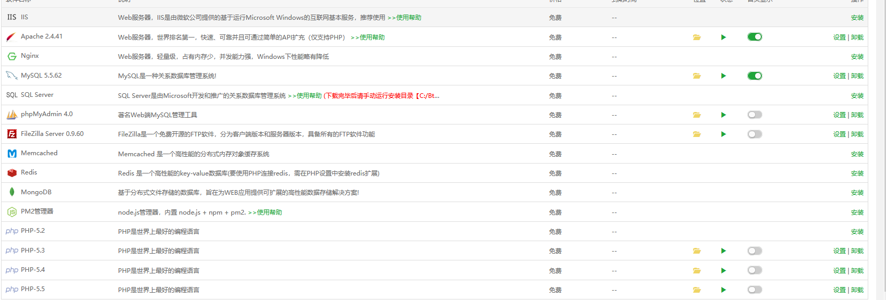Open the FileZilla Server folder icon
Screen dimensions: 886x300
point(697,134)
